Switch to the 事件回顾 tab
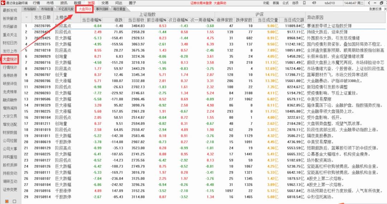The width and height of the screenshot is (387, 204). click(x=102, y=9)
